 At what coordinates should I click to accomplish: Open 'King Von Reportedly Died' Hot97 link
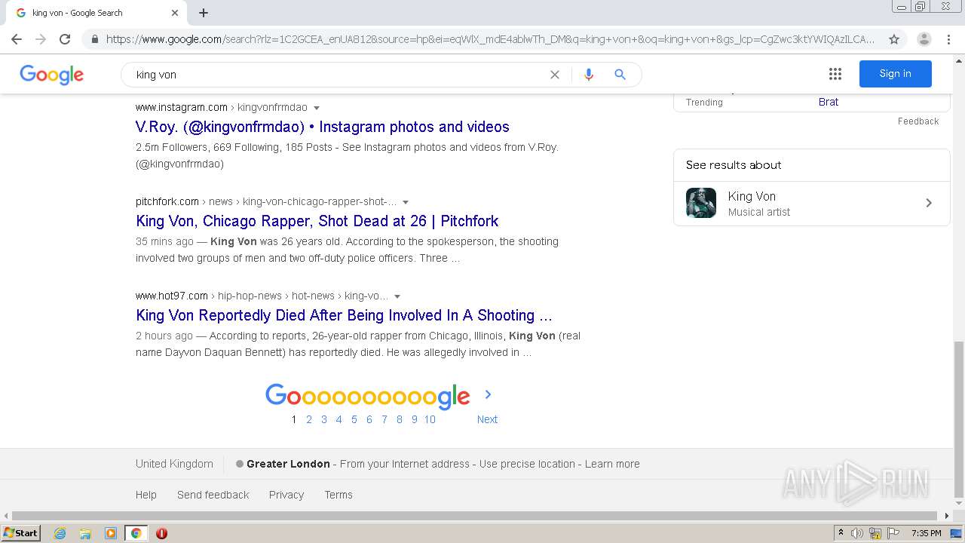click(x=344, y=315)
